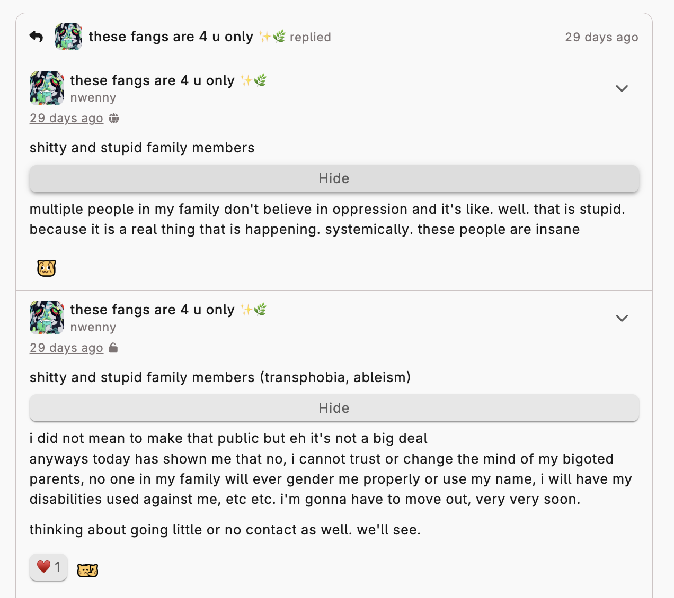Hide the transphobia, ableism warning post body
The height and width of the screenshot is (598, 674).
tap(334, 408)
